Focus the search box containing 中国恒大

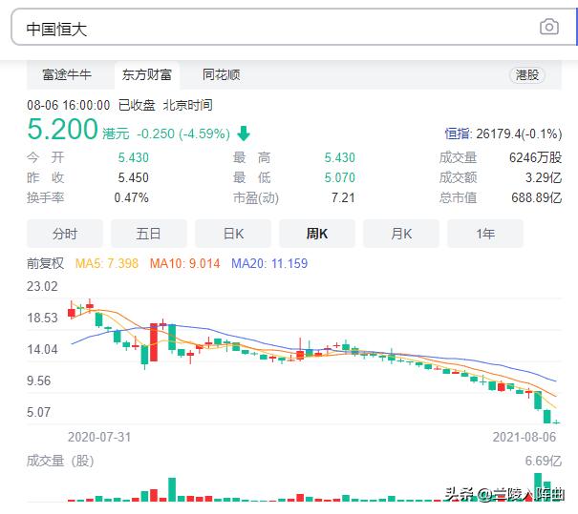(294, 28)
